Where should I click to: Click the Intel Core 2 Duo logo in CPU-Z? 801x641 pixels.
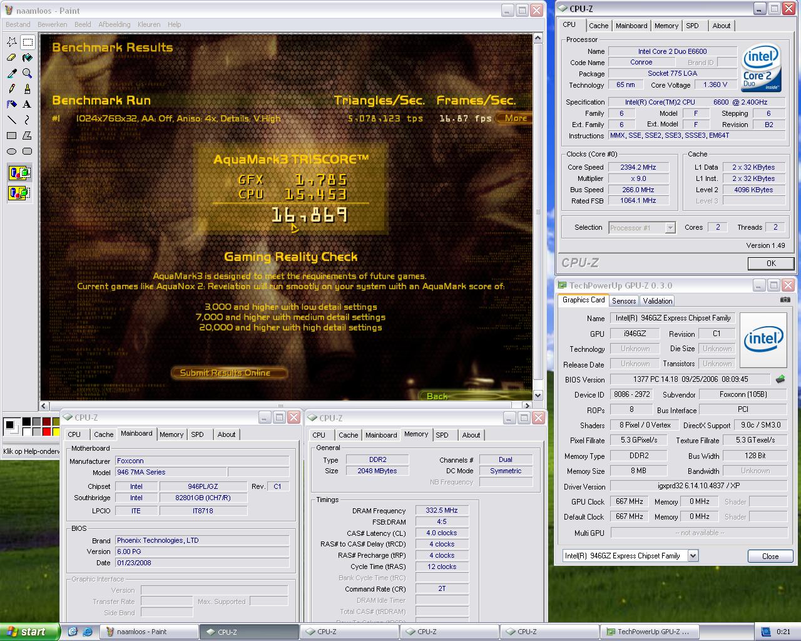click(761, 69)
